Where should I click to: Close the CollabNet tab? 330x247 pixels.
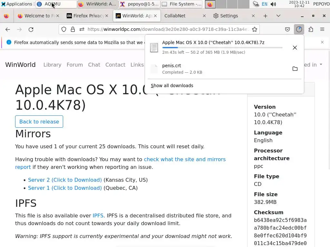coord(204,16)
